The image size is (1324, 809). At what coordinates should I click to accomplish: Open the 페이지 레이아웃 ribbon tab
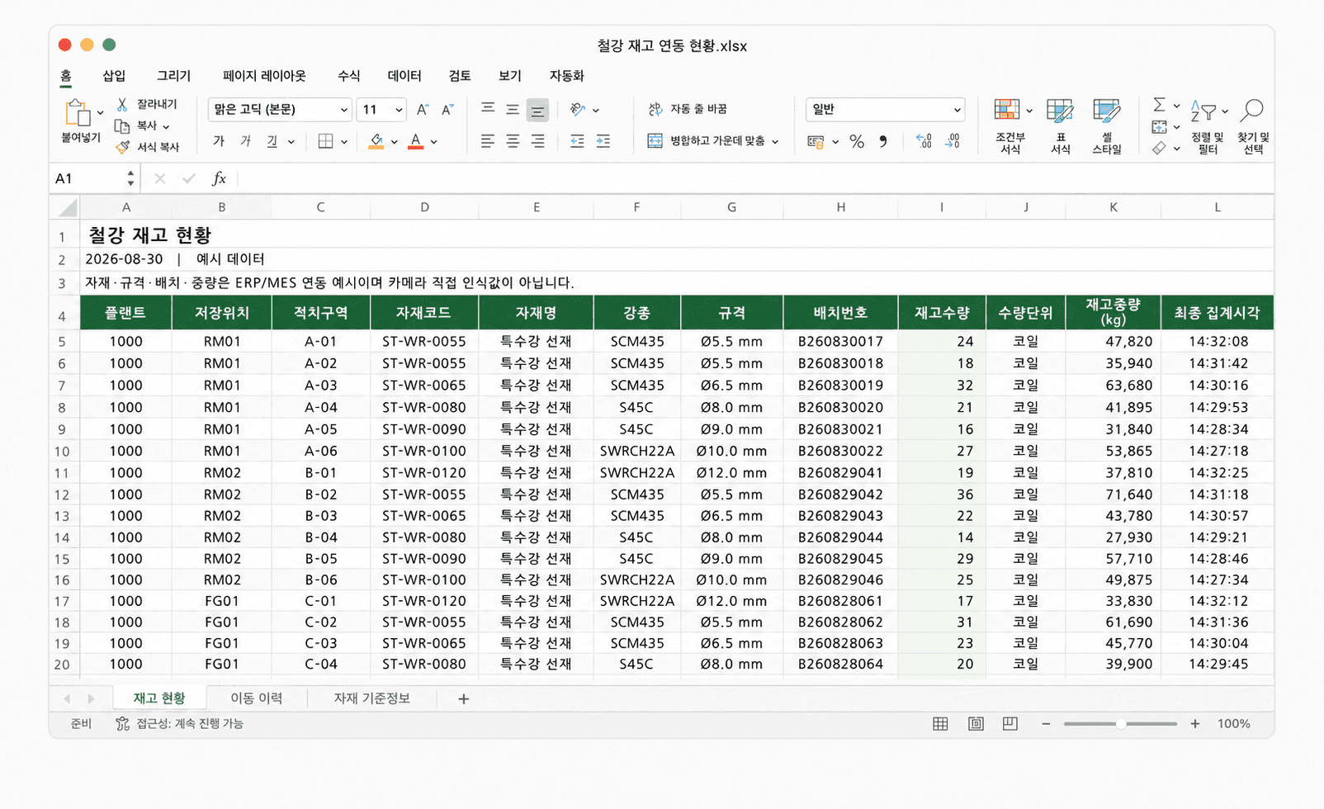click(x=264, y=76)
